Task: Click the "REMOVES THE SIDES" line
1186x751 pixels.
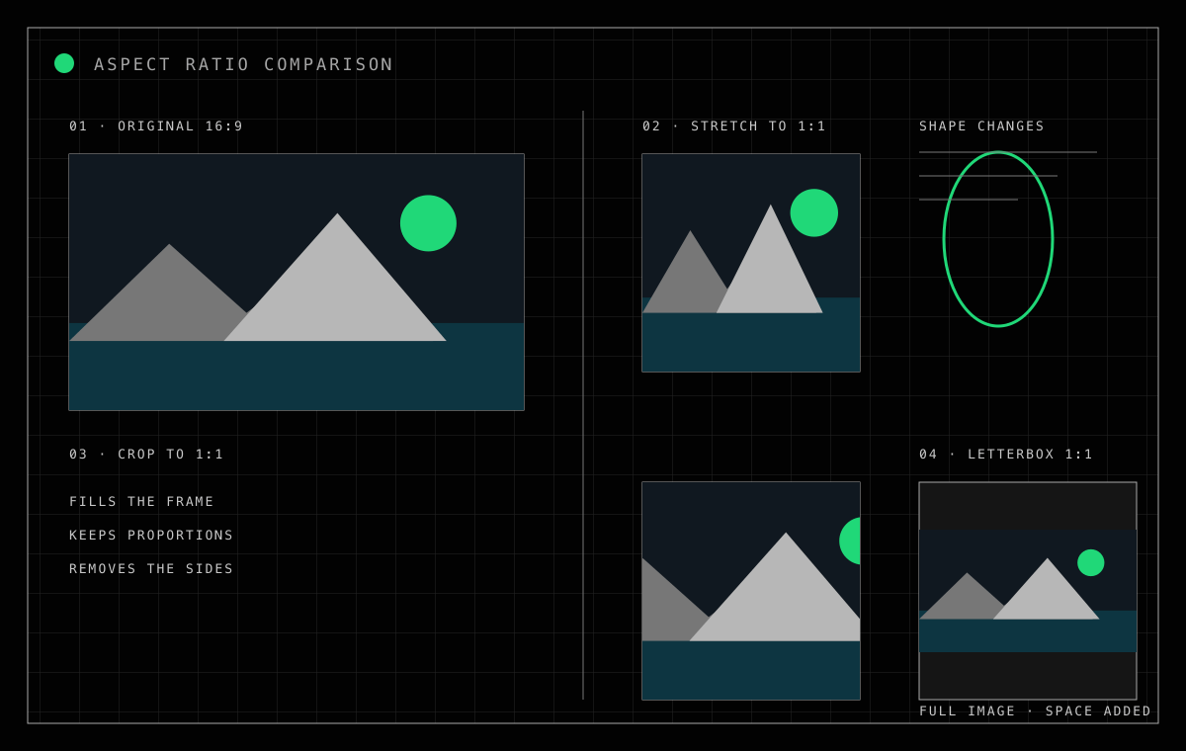Action: click(x=151, y=569)
